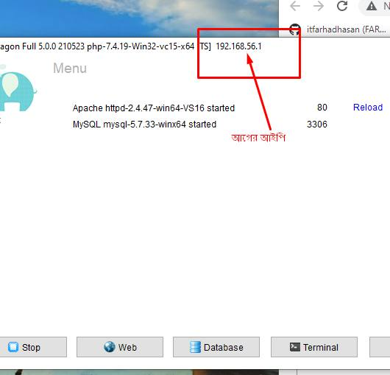
Task: Click the IP address 192.168.56.1 in title
Action: click(238, 46)
